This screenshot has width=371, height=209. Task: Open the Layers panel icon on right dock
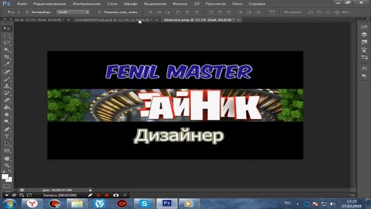[364, 34]
